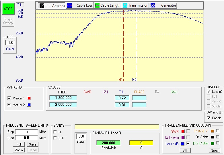The width and height of the screenshot is (224, 155).
Task: Enable the HF band checkbox
Action: pyautogui.click(x=55, y=132)
